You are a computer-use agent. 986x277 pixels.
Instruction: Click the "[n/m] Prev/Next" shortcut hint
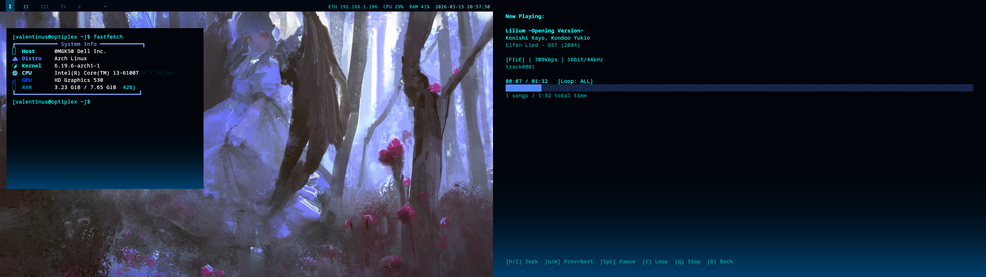[569, 262]
